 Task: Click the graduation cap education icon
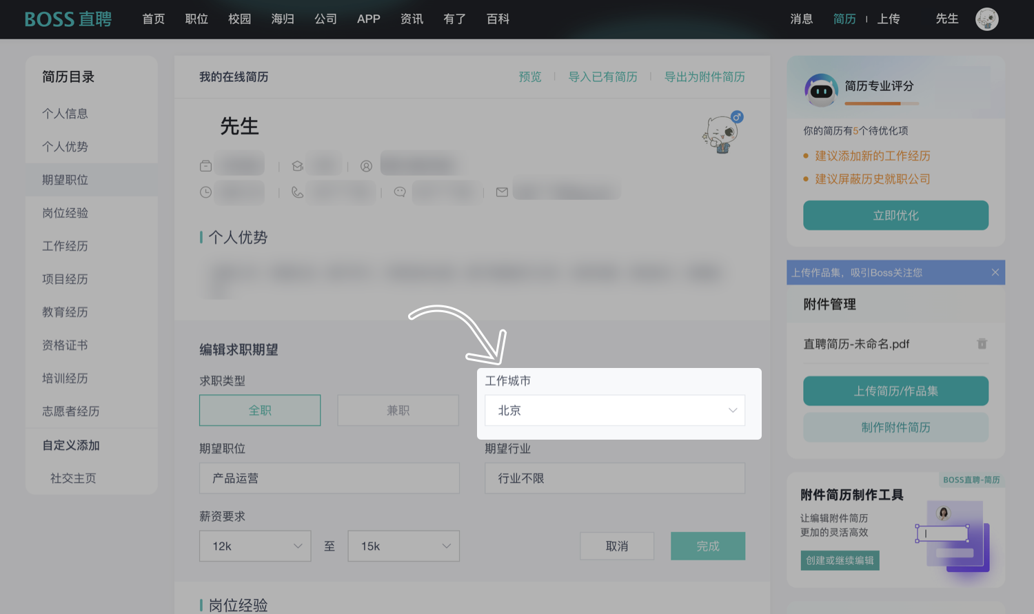297,166
